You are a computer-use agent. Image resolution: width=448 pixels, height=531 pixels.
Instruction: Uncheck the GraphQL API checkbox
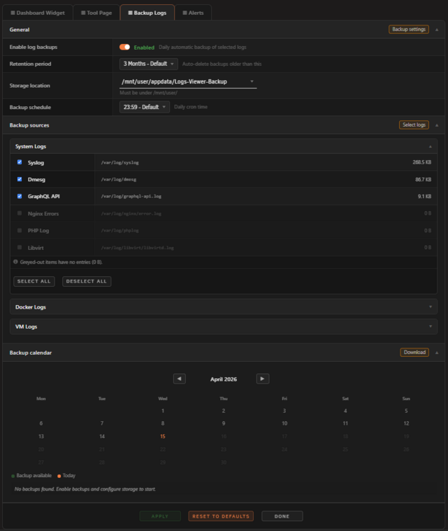[20, 196]
